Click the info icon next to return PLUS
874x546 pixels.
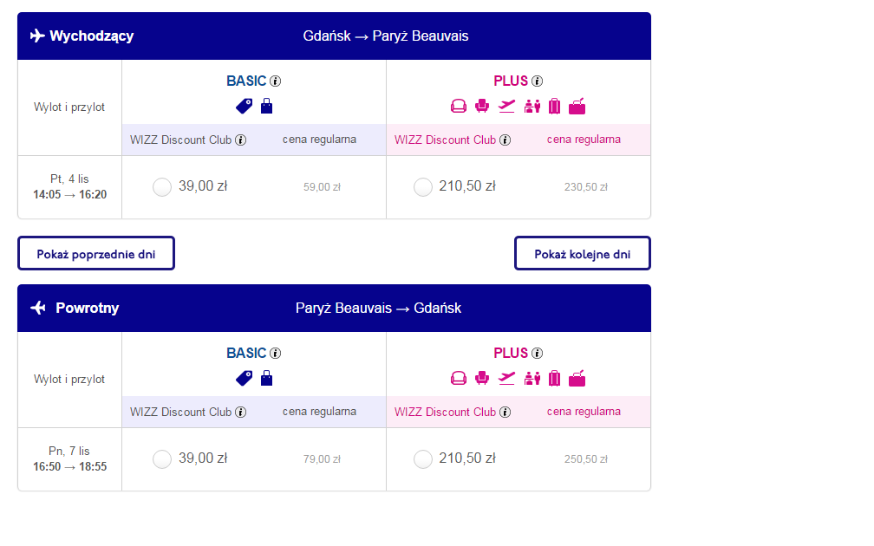click(538, 354)
